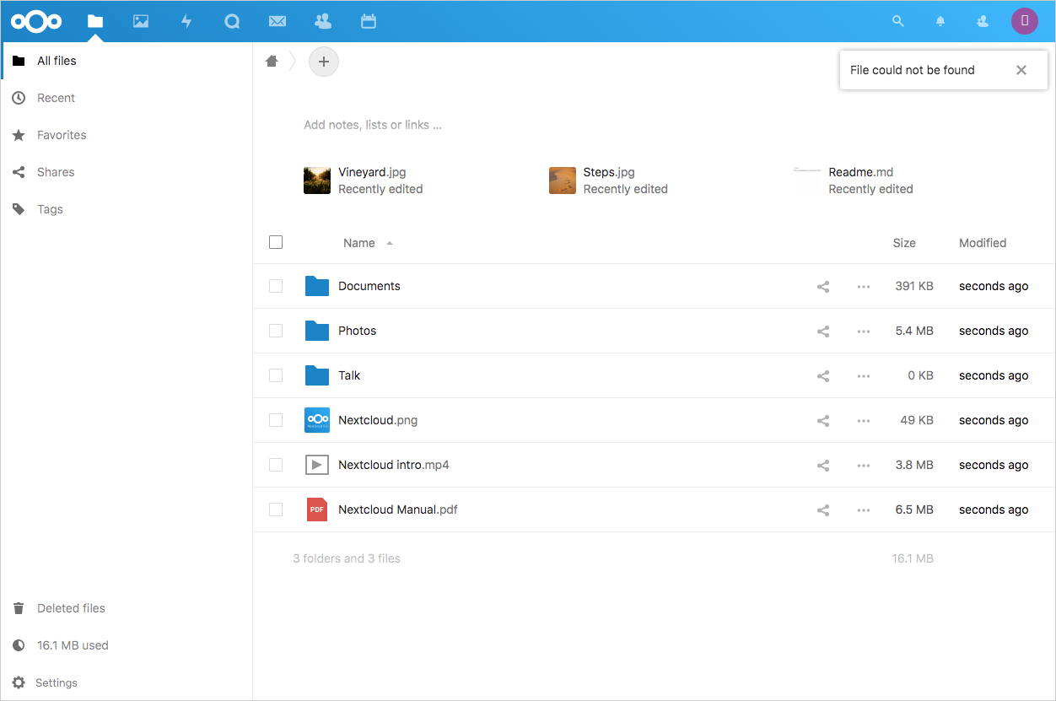The image size is (1056, 701).
Task: Click the Nextcloud logo in header
Action: pyautogui.click(x=36, y=21)
